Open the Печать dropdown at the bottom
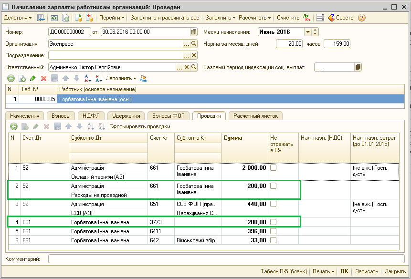This screenshot has width=411, height=279. [x=323, y=271]
